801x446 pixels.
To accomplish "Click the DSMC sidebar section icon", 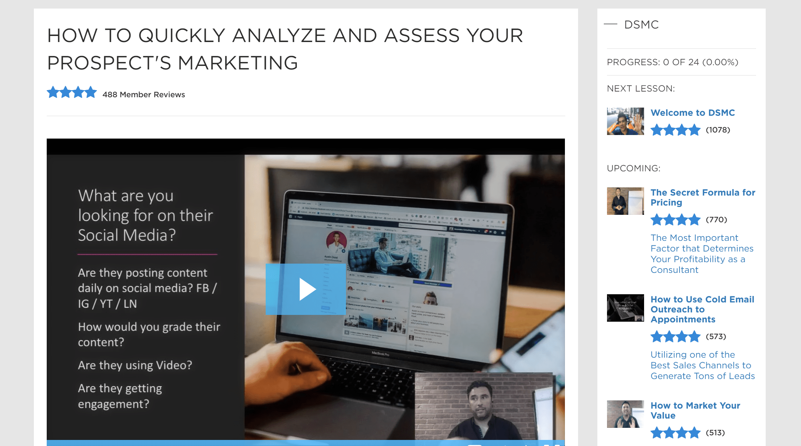I will pyautogui.click(x=611, y=24).
